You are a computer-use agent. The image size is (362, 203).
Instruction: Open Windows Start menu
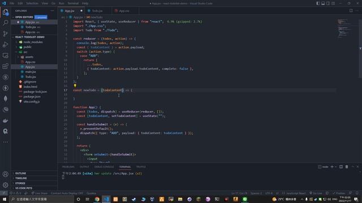5,199
